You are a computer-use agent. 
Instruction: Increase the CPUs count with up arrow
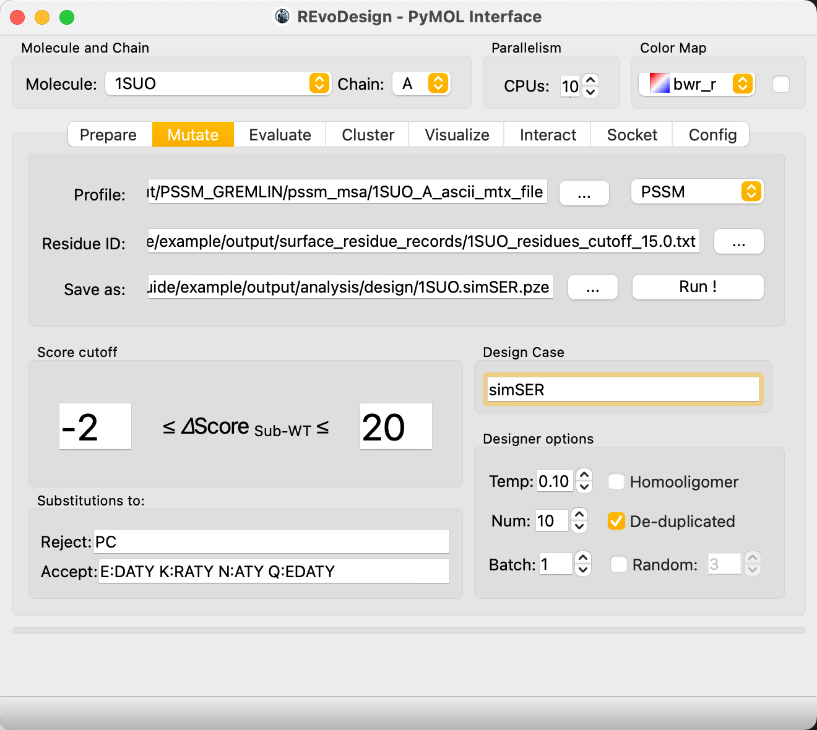tap(590, 80)
